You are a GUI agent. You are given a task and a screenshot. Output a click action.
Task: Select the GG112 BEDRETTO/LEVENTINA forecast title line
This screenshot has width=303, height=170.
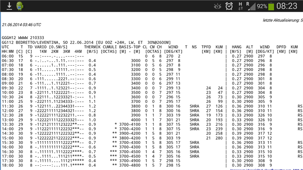click(x=86, y=42)
